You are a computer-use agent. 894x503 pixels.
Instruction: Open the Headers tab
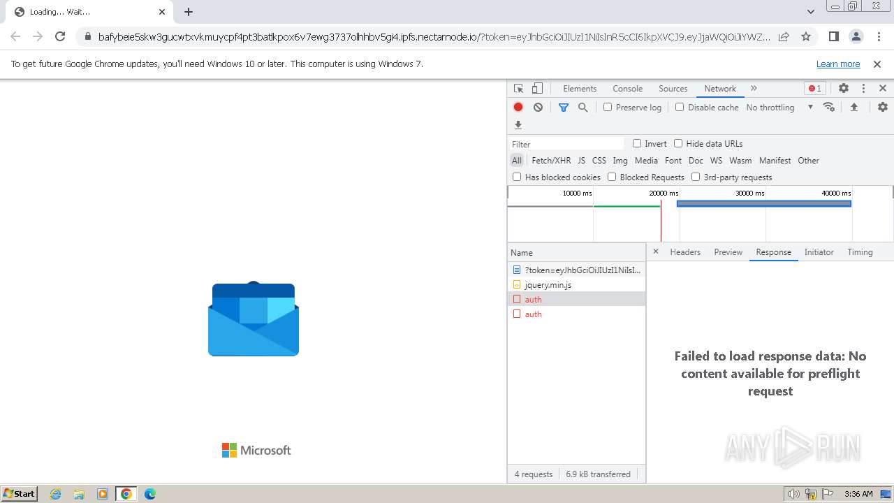(x=685, y=251)
